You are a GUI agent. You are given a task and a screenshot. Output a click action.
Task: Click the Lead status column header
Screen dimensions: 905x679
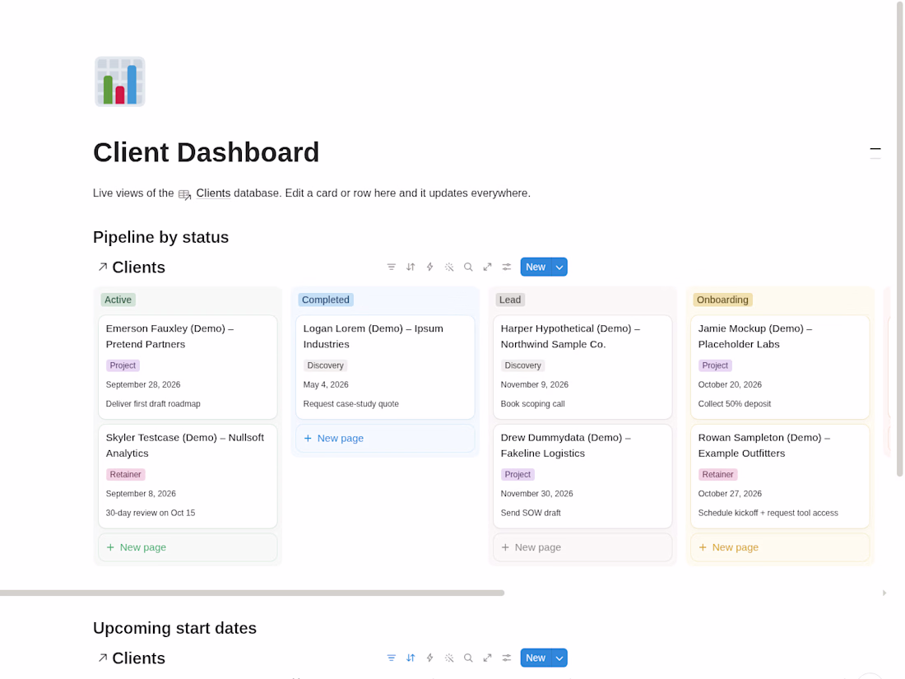pyautogui.click(x=509, y=300)
